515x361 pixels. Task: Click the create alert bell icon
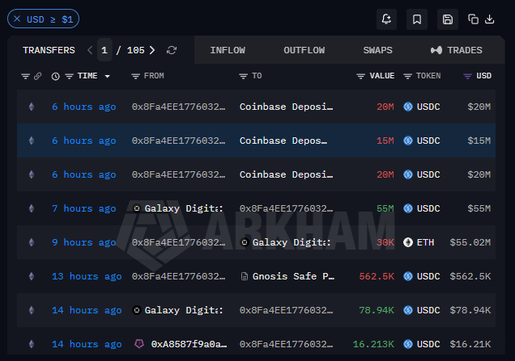[x=386, y=19]
